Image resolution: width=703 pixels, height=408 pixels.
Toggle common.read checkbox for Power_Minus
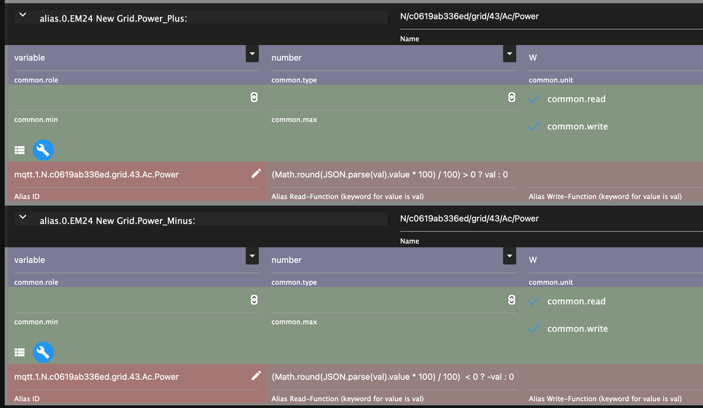pyautogui.click(x=534, y=301)
